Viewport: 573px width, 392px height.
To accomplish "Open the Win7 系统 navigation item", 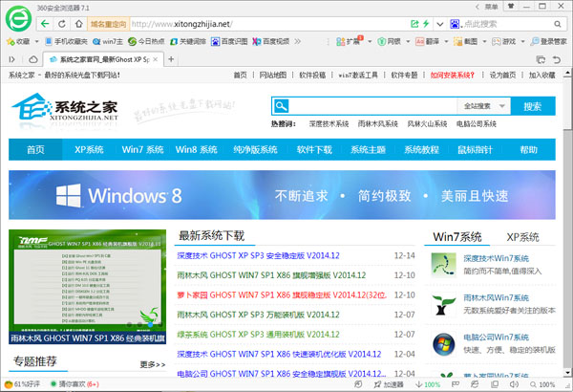I will 142,149.
